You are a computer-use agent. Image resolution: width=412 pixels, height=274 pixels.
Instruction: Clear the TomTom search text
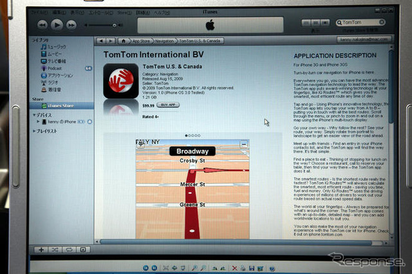(x=382, y=22)
